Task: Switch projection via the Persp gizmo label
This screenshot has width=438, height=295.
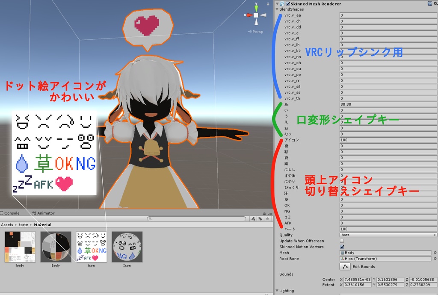Action: coord(257,31)
